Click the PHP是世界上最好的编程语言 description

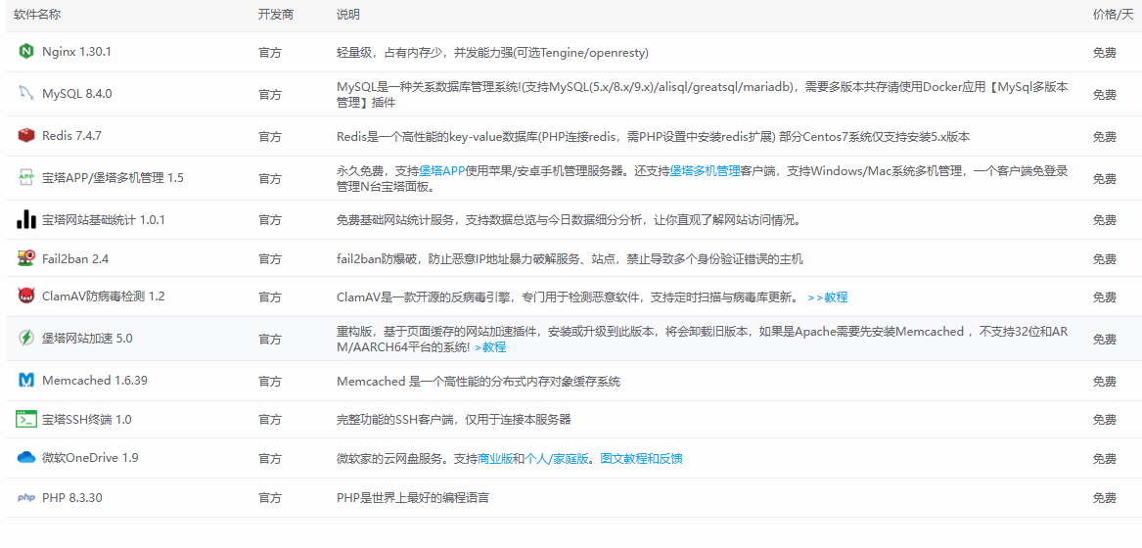413,498
